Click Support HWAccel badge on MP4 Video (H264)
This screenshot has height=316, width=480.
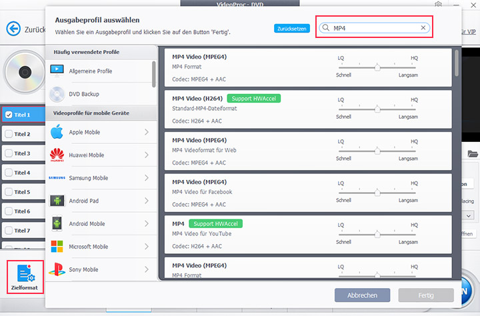point(254,99)
